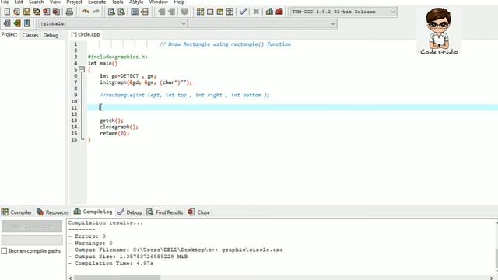Click the blue Project options icon

pos(26,23)
